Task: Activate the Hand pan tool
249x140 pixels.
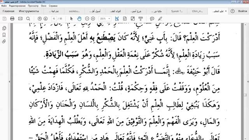Action: click(79, 19)
